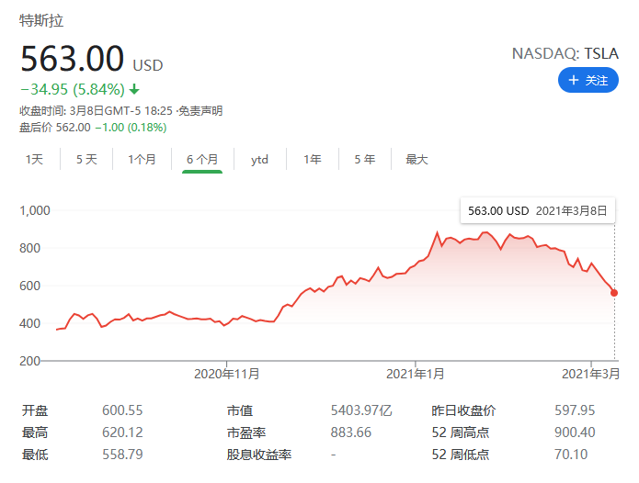639x483 pixels.
Task: Click the NASDAQ: TSLA ticker label
Action: [x=565, y=53]
